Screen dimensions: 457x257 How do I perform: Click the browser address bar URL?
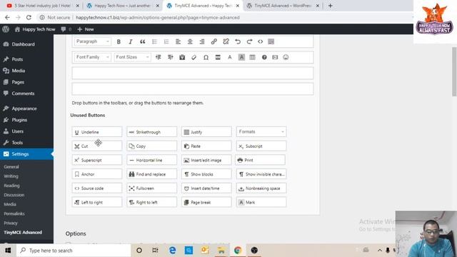coord(158,17)
